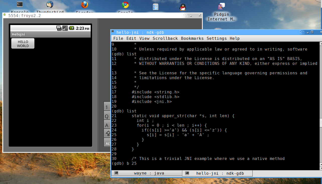322x184 pixels.
Task: Open the Scrollback menu
Action: (165, 38)
